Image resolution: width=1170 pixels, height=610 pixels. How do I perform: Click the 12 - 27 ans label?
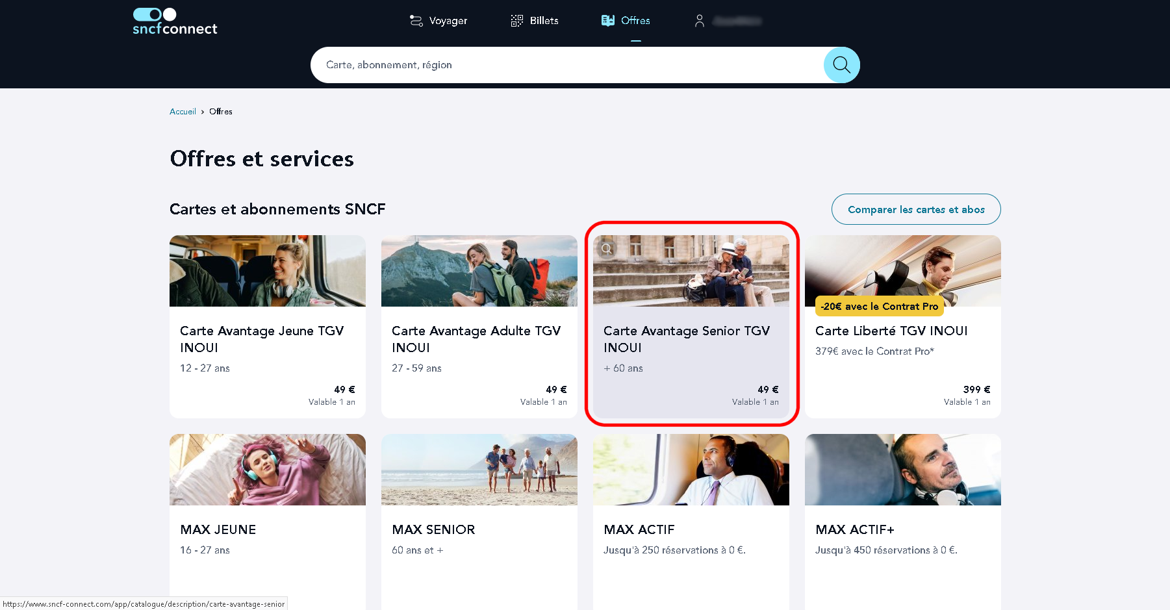tap(205, 368)
